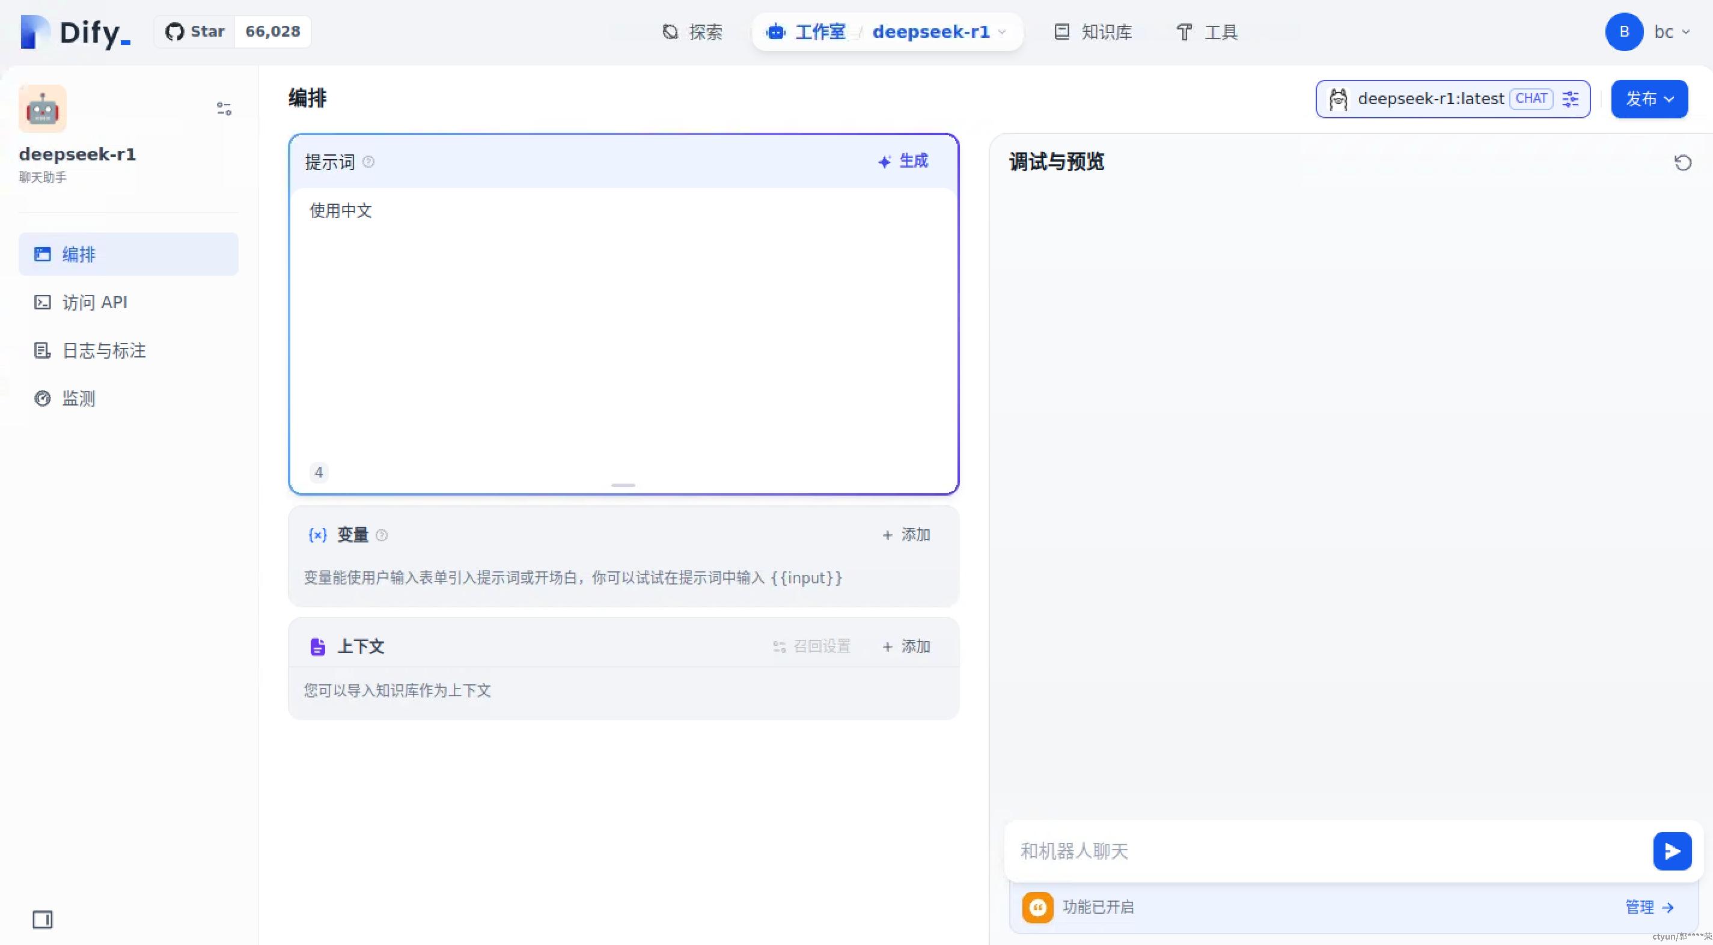This screenshot has width=1713, height=945.
Task: Expand the 发布 publish dropdown
Action: [x=1649, y=99]
